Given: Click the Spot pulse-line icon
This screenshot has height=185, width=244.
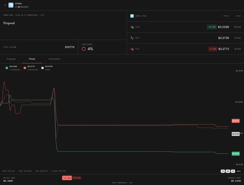Looking at the screenshot, I should coord(132,38).
